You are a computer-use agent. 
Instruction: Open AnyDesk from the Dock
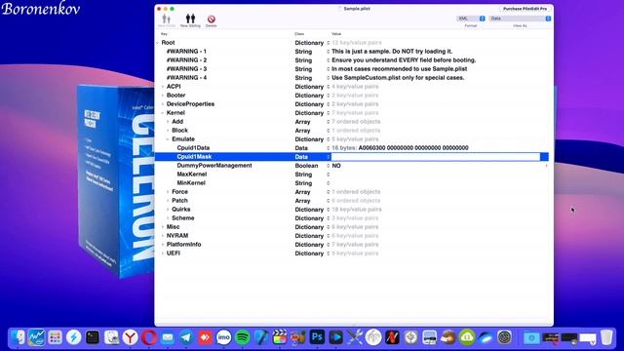[x=205, y=338]
